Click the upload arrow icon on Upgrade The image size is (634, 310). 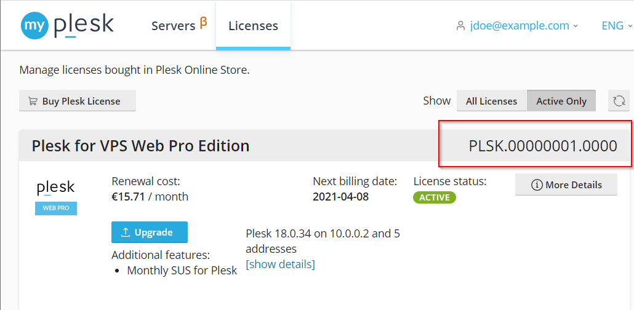point(126,232)
